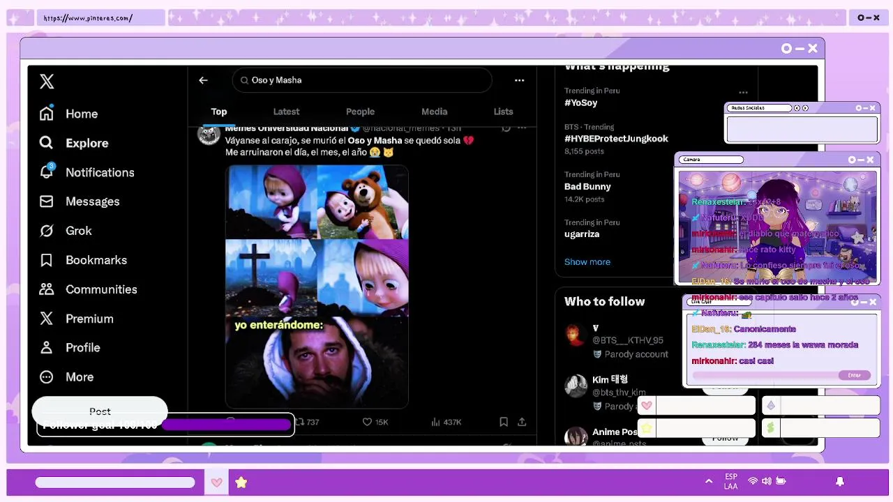
Task: Open the Kim 태형 suggested profile
Action: (x=610, y=380)
